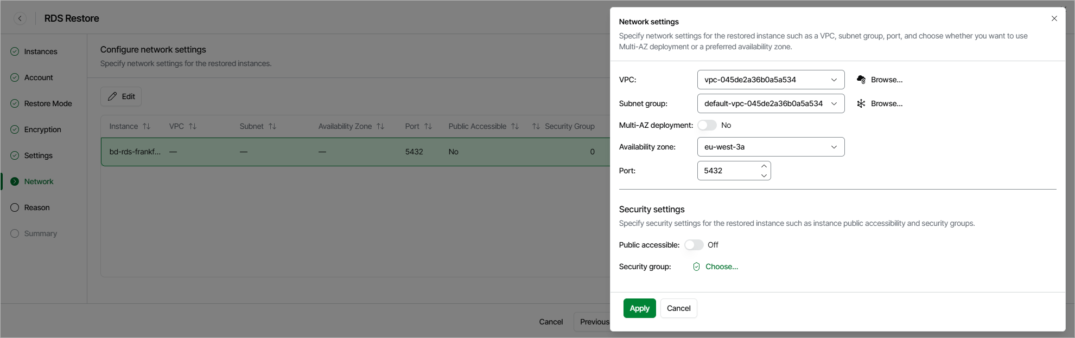Choose a security group link
This screenshot has width=1075, height=338.
[722, 266]
